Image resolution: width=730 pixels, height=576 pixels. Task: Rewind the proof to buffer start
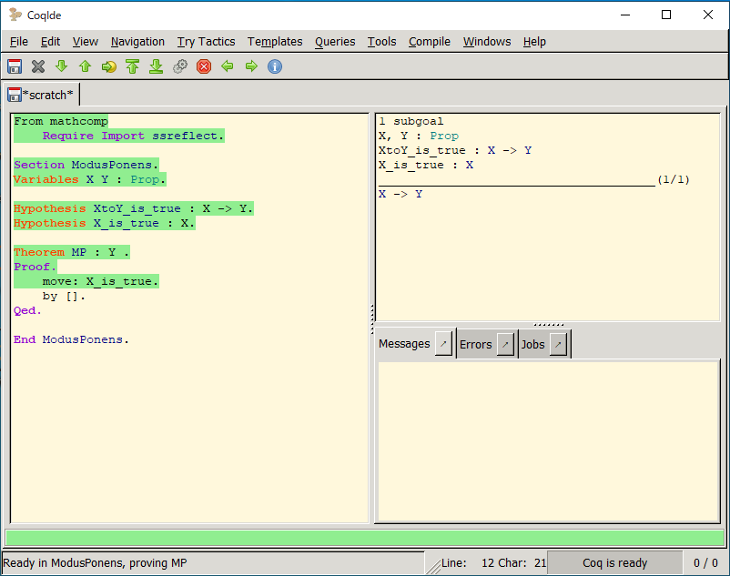click(132, 66)
